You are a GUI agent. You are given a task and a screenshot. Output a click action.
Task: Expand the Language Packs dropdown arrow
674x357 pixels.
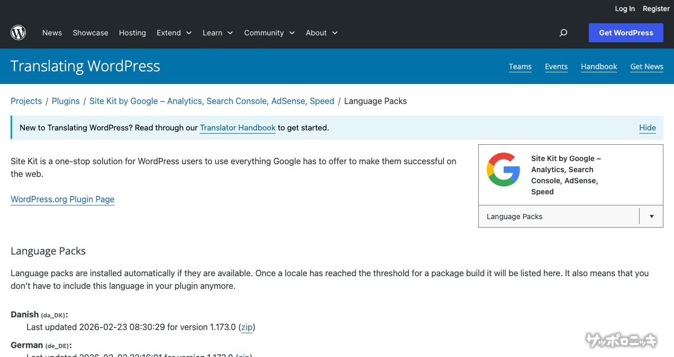coord(651,217)
